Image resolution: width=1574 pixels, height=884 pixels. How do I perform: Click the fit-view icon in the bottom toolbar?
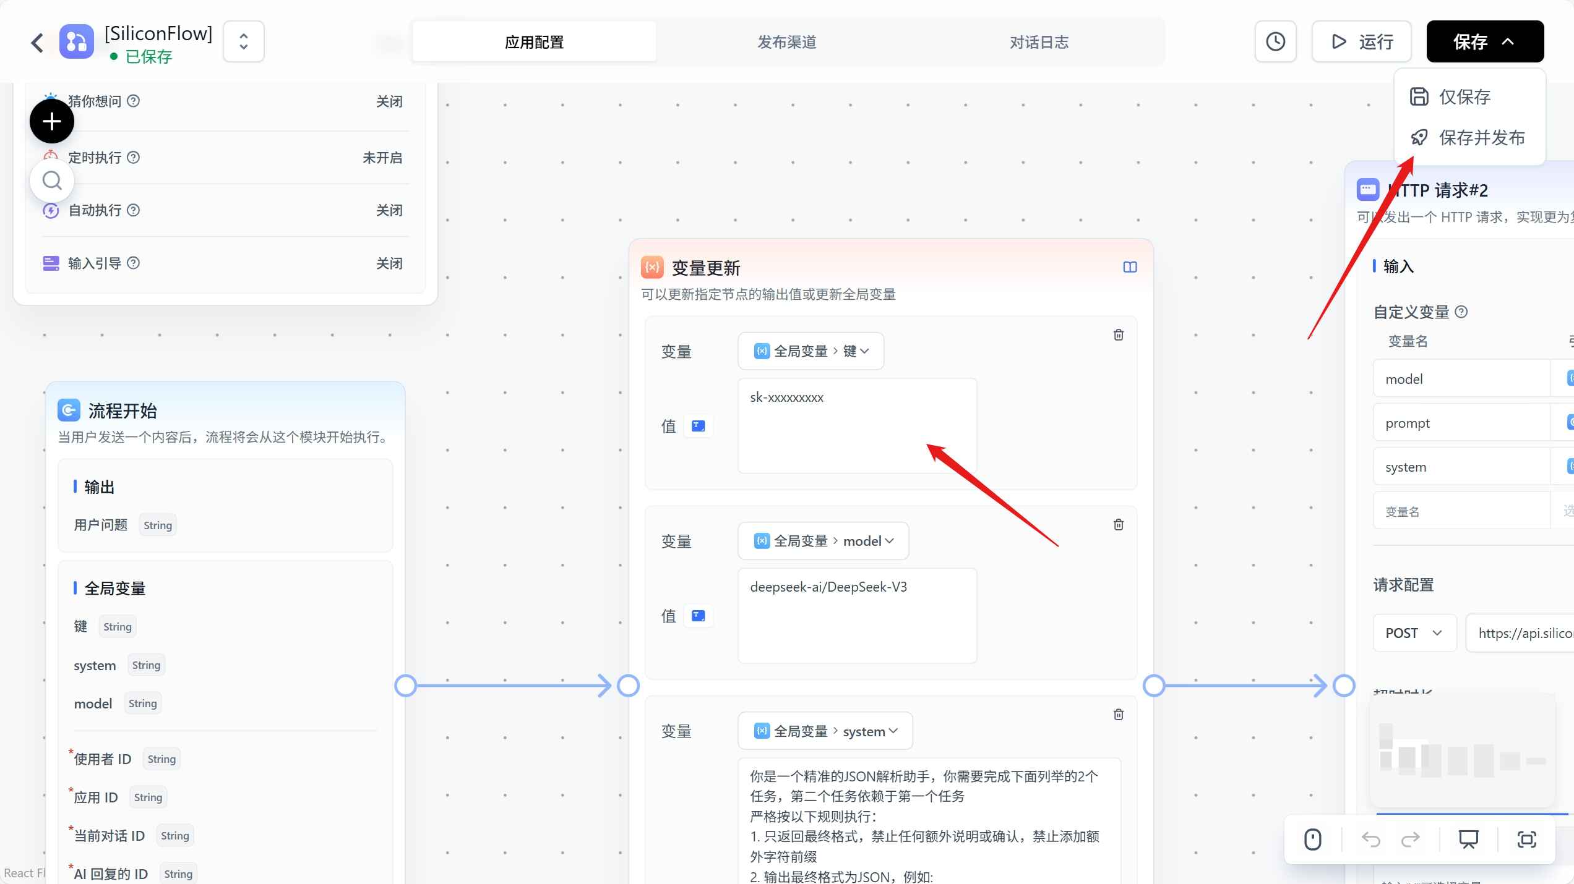click(x=1527, y=839)
